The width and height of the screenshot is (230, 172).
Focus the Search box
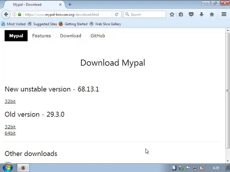pos(145,15)
